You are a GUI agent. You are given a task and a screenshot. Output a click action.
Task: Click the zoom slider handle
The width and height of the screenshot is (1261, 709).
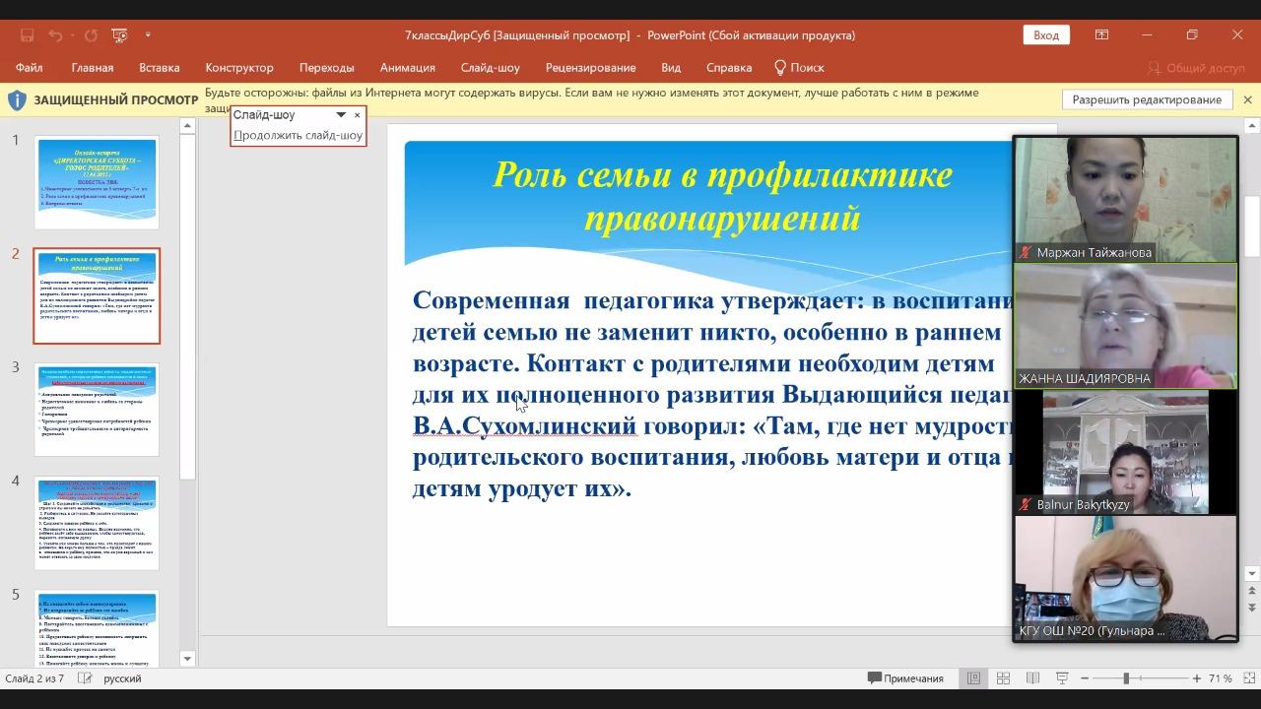click(1126, 678)
